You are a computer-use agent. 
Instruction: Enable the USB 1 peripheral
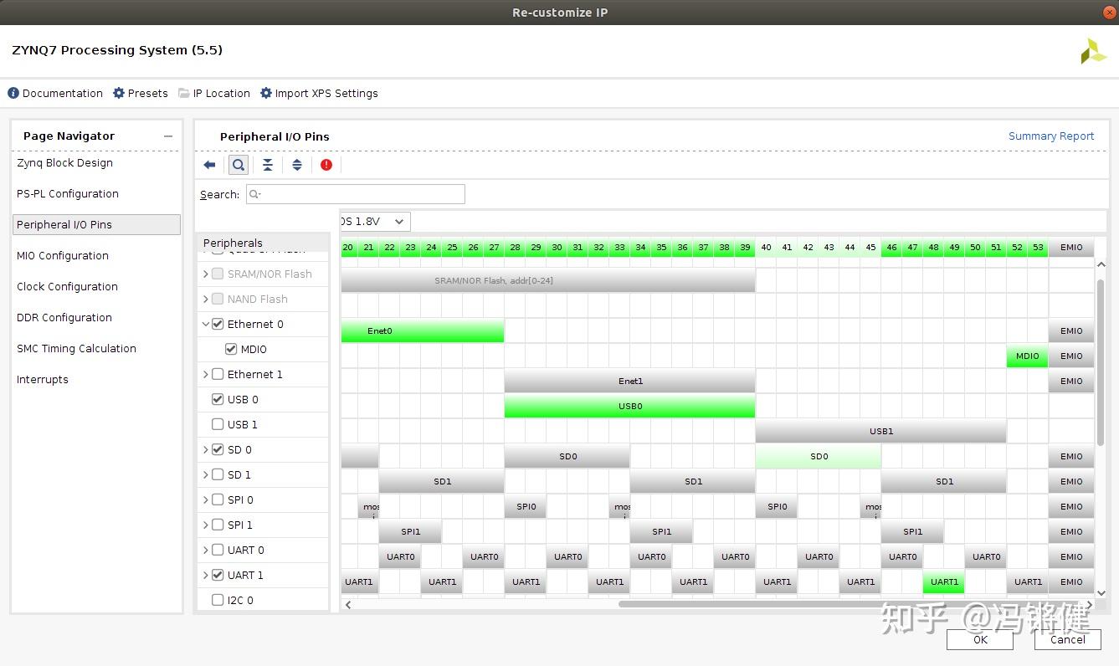pos(217,424)
